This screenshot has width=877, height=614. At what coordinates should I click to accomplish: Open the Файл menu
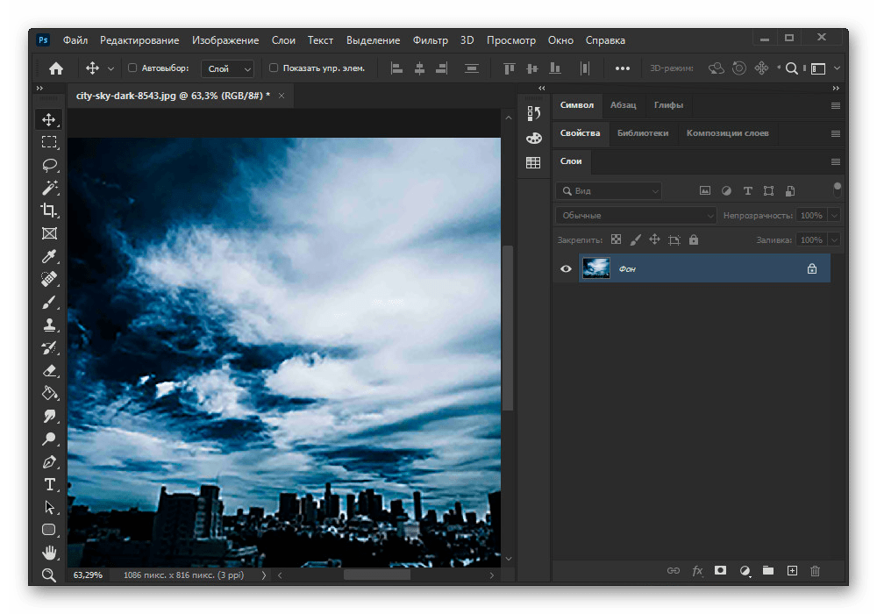[75, 40]
